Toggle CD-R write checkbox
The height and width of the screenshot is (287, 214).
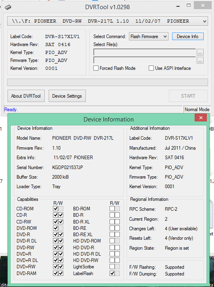61,215
